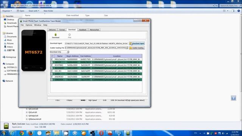This screenshot has width=242, height=136.
Task: Uncheck the BOOTIMG partition checkbox
Action: pyautogui.click(x=51, y=65)
